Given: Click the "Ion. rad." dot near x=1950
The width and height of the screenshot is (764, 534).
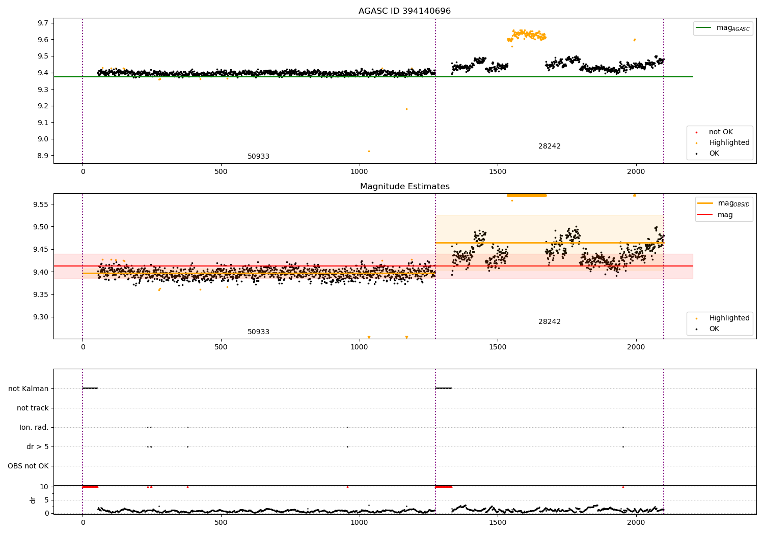Looking at the screenshot, I should (623, 427).
